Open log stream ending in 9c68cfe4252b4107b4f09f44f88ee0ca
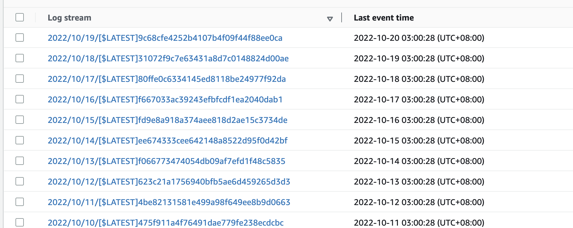The image size is (573, 228). point(165,38)
